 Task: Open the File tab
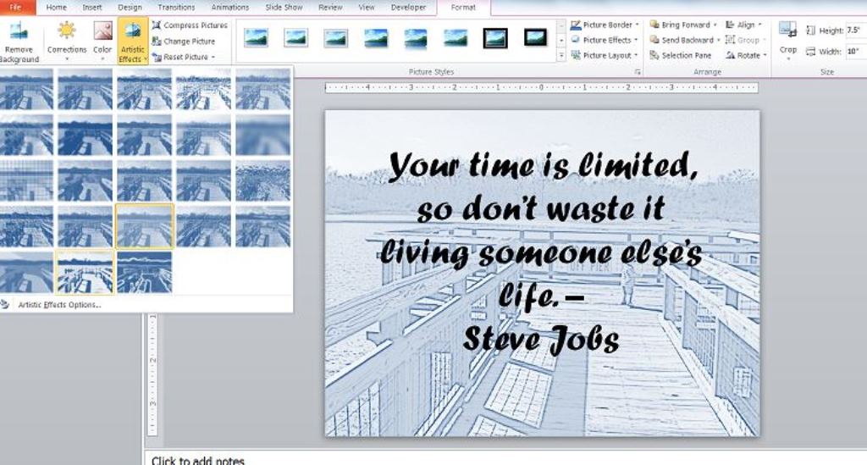[16, 7]
